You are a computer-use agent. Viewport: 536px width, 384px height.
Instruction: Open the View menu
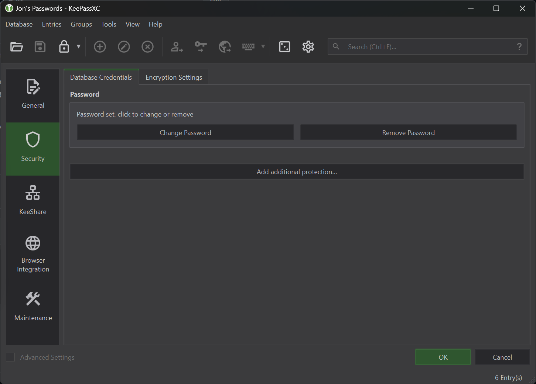133,24
